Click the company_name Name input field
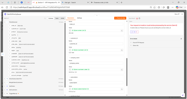This screenshot has height=99, width=187. 96,63
